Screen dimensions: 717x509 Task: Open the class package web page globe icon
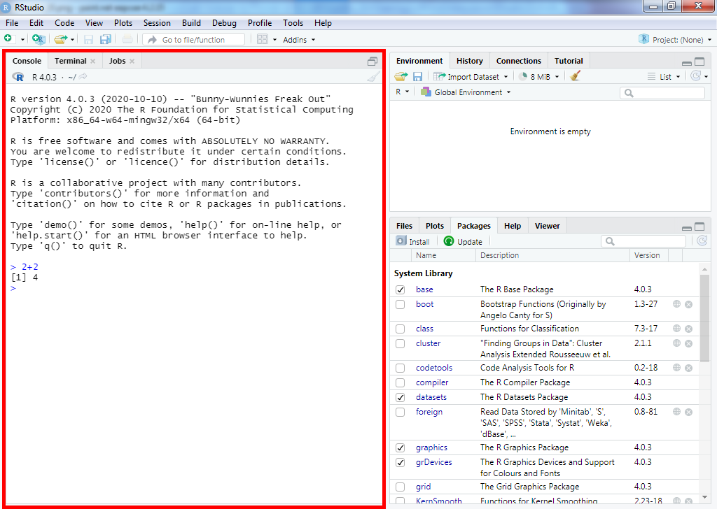click(677, 329)
